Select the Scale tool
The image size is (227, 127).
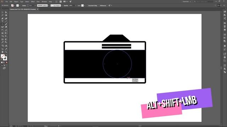point(6,30)
